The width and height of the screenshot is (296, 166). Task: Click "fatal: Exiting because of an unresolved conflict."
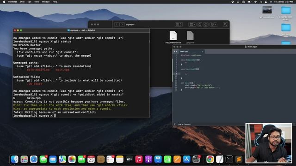tap(55, 112)
